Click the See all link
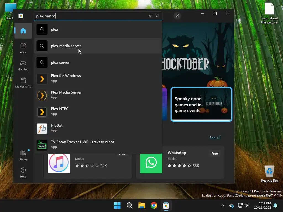The image size is (283, 212). click(x=215, y=138)
